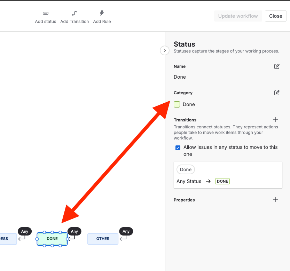Collapse the Status side panel with chevron
Image resolution: width=290 pixels, height=271 pixels.
pos(165,50)
